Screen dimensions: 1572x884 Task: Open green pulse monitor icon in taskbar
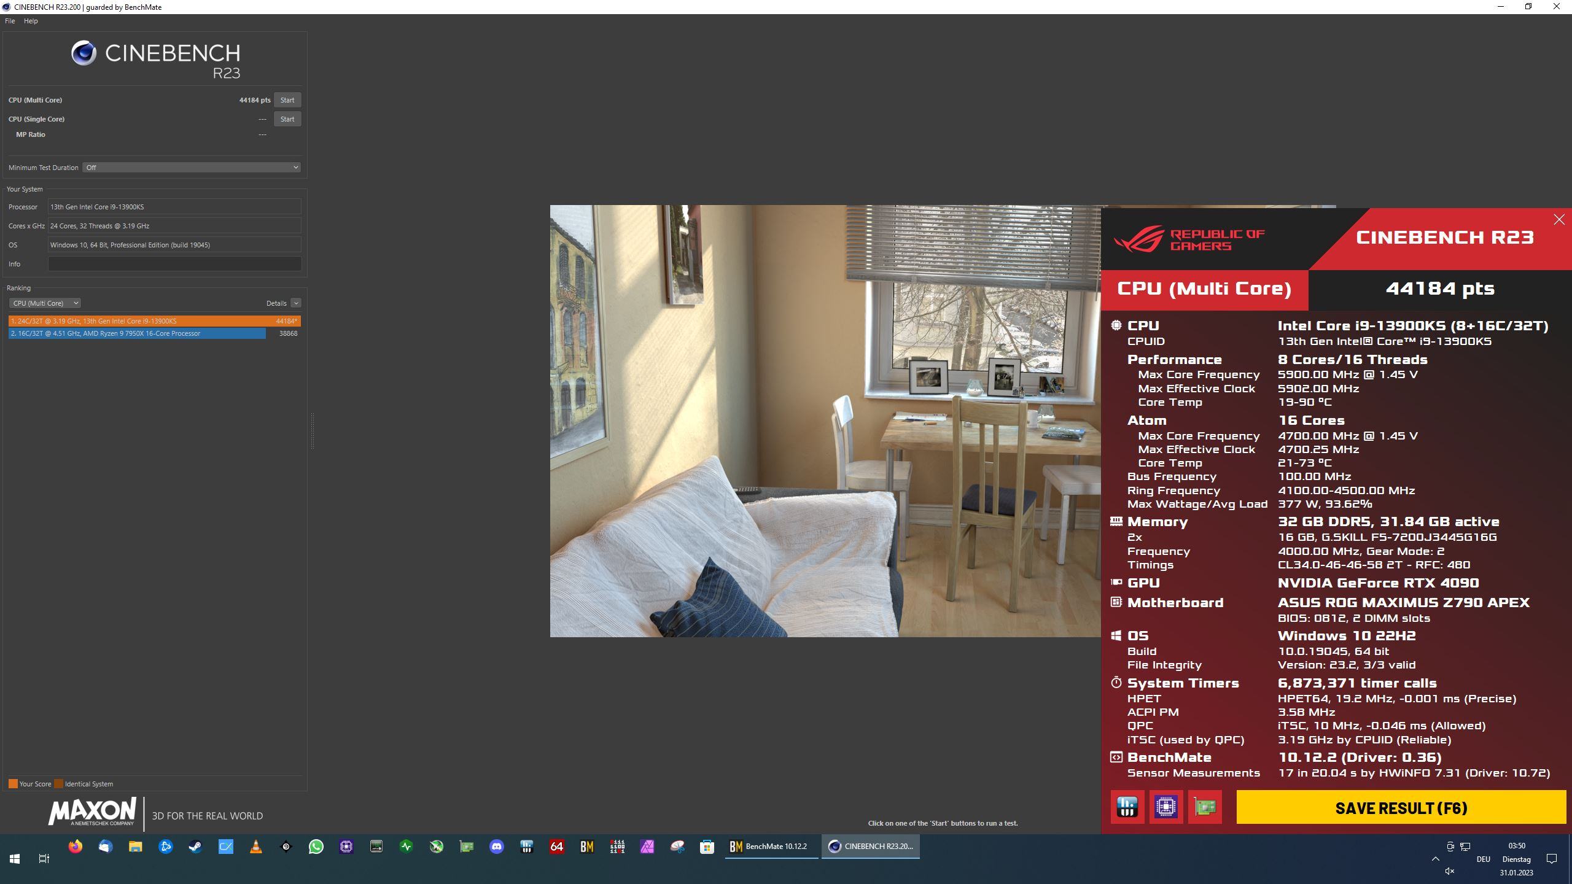407,847
